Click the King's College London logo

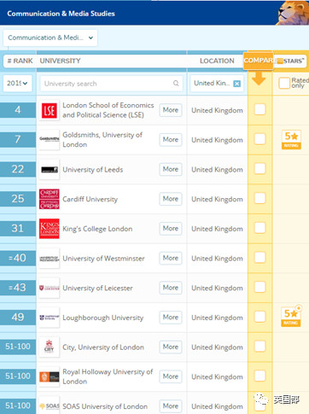click(x=50, y=229)
